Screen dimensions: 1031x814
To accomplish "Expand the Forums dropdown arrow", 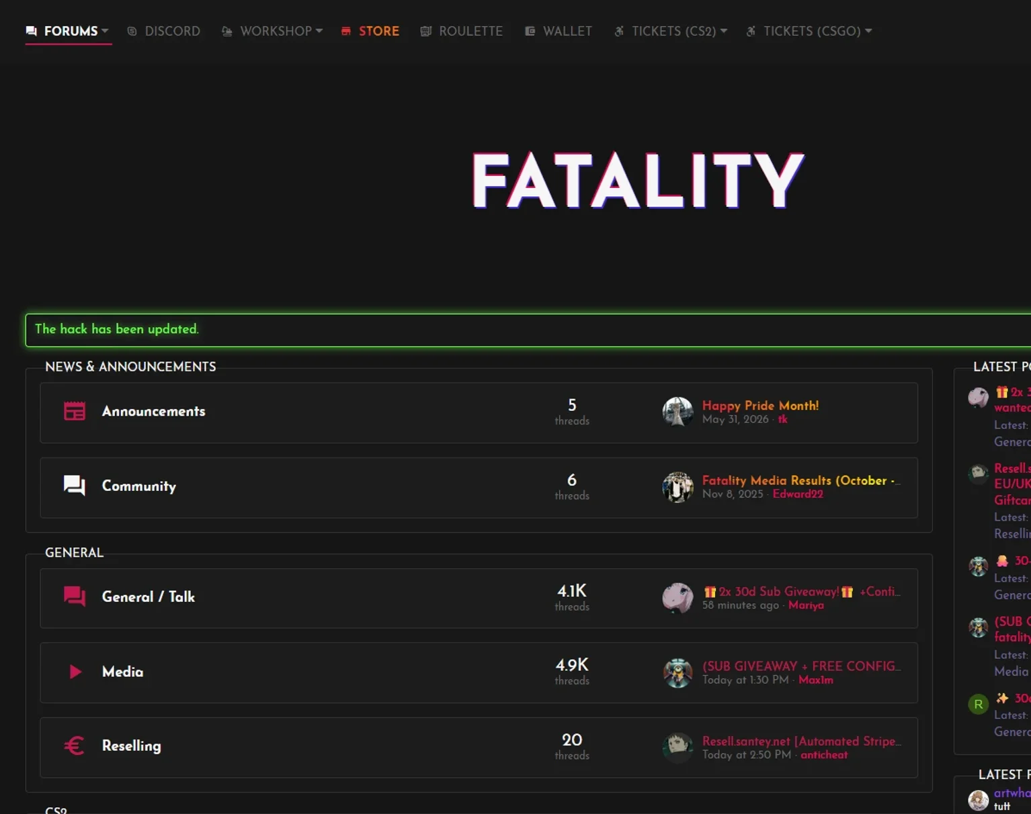I will click(105, 31).
